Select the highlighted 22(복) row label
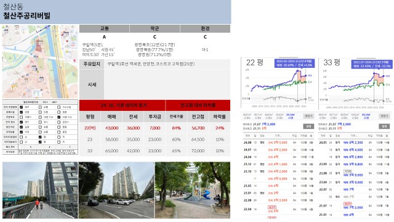Image resolution: width=394 pixels, height=222 pixels. click(x=90, y=128)
